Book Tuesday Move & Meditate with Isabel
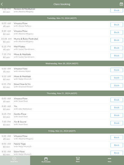The width and height of the screenshot is (124, 165). [117, 56]
